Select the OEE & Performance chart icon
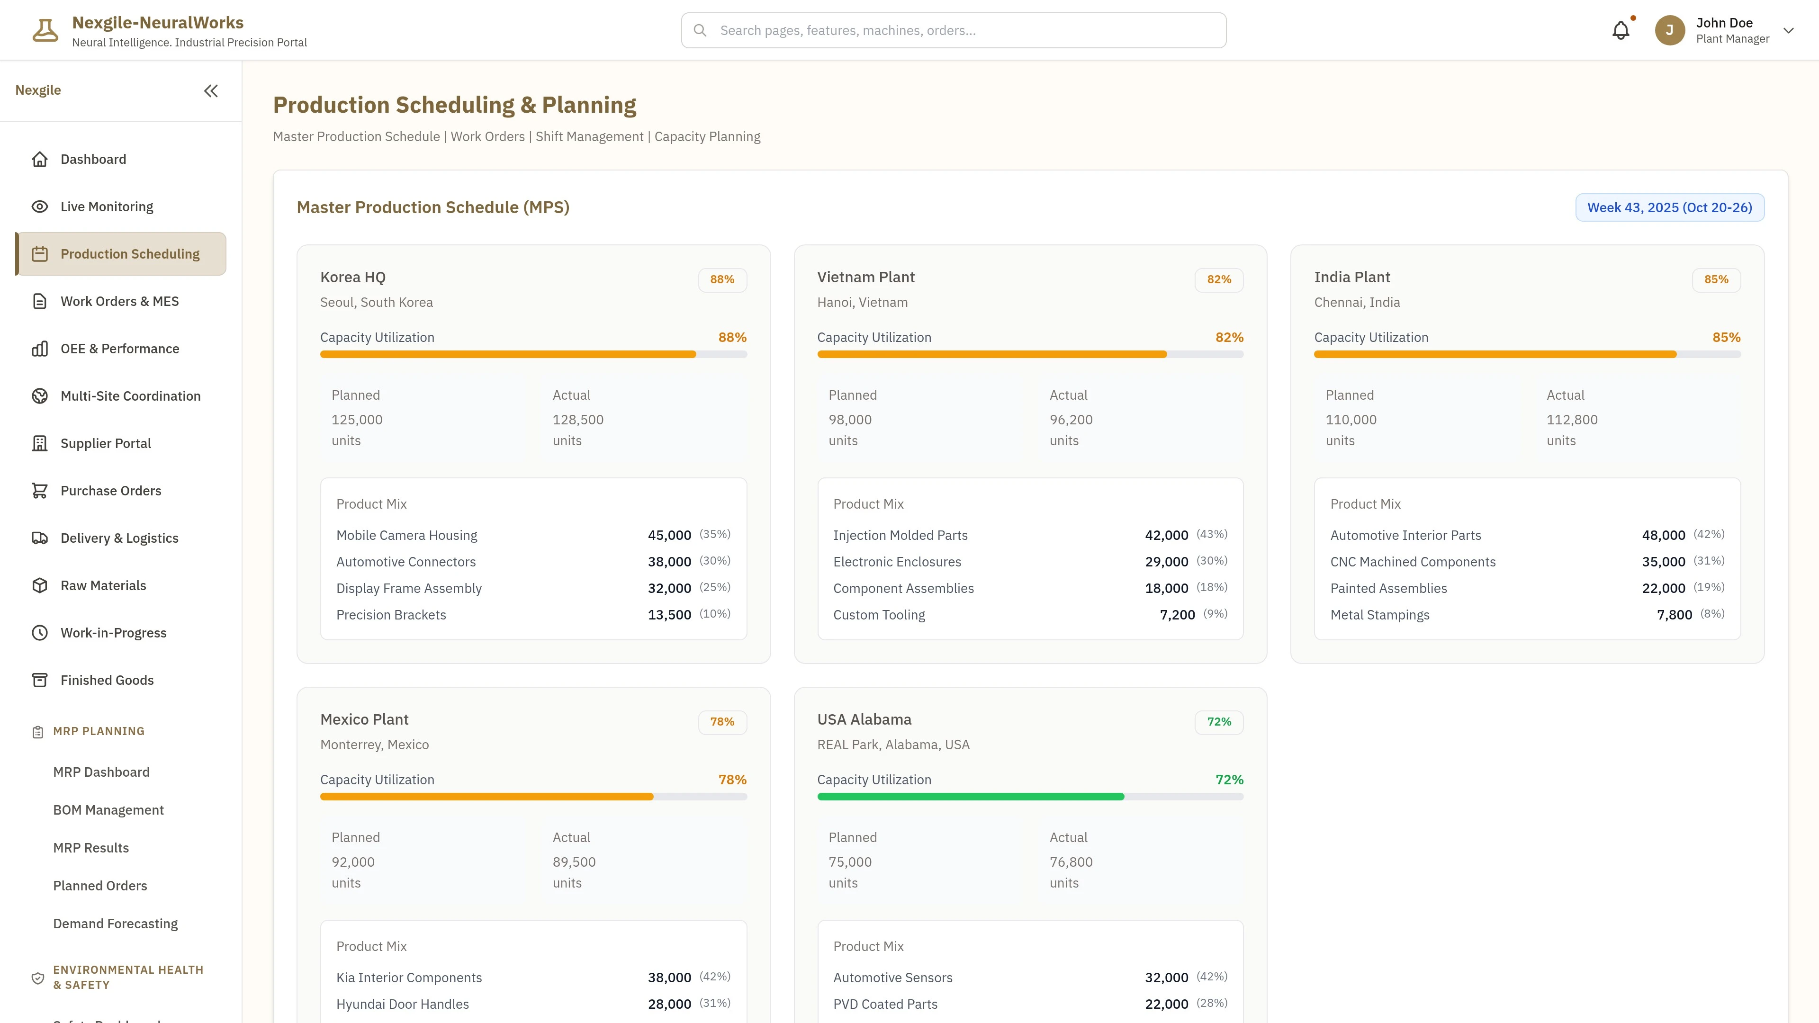This screenshot has width=1819, height=1023. [x=39, y=348]
